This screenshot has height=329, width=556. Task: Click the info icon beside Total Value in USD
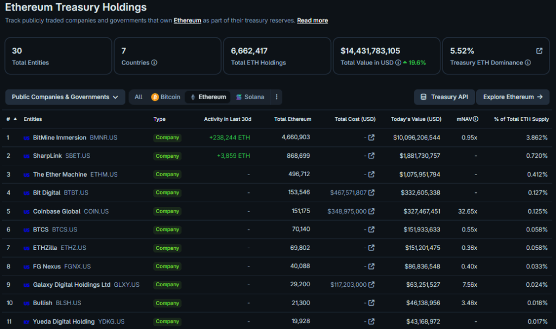399,63
